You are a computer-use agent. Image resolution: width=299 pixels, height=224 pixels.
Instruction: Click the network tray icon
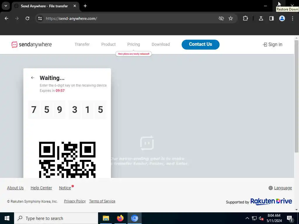click(254, 218)
